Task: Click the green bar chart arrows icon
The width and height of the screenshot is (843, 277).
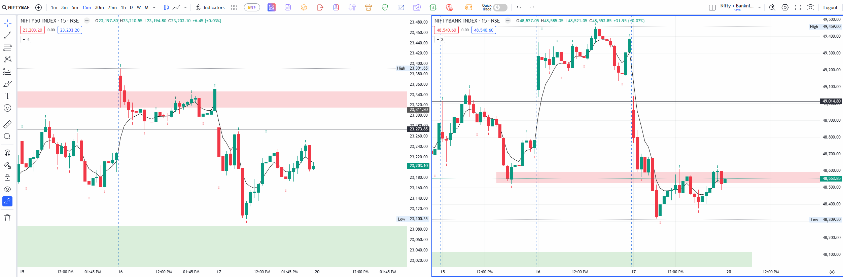Action: pos(433,7)
